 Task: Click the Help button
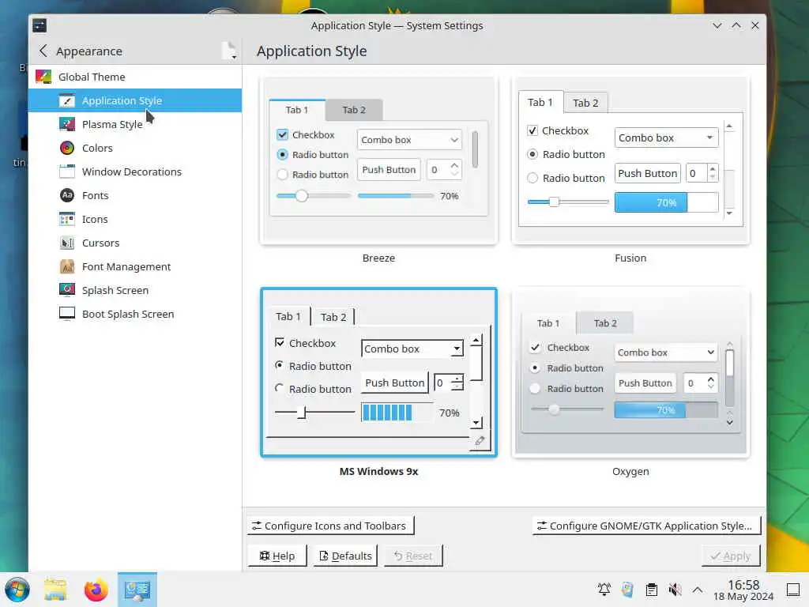(x=277, y=556)
